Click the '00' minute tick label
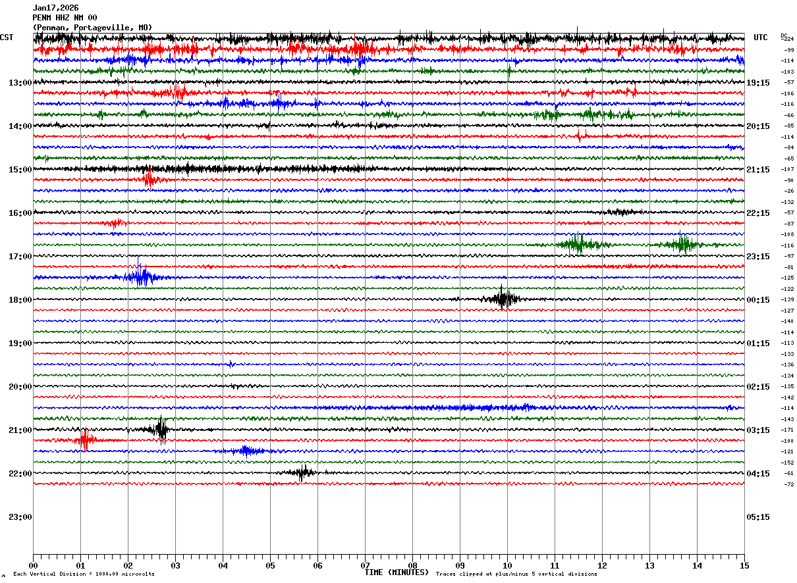797x583 pixels. (x=33, y=565)
